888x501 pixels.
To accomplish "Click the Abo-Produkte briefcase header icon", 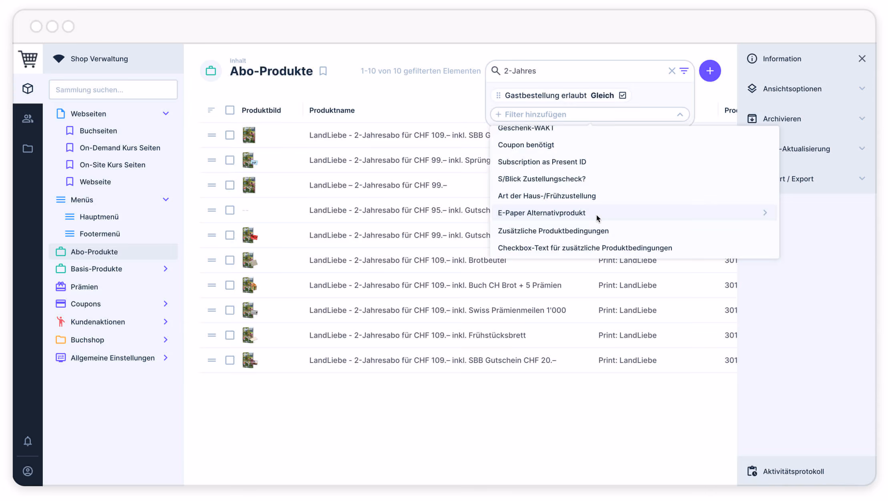I will 210,71.
